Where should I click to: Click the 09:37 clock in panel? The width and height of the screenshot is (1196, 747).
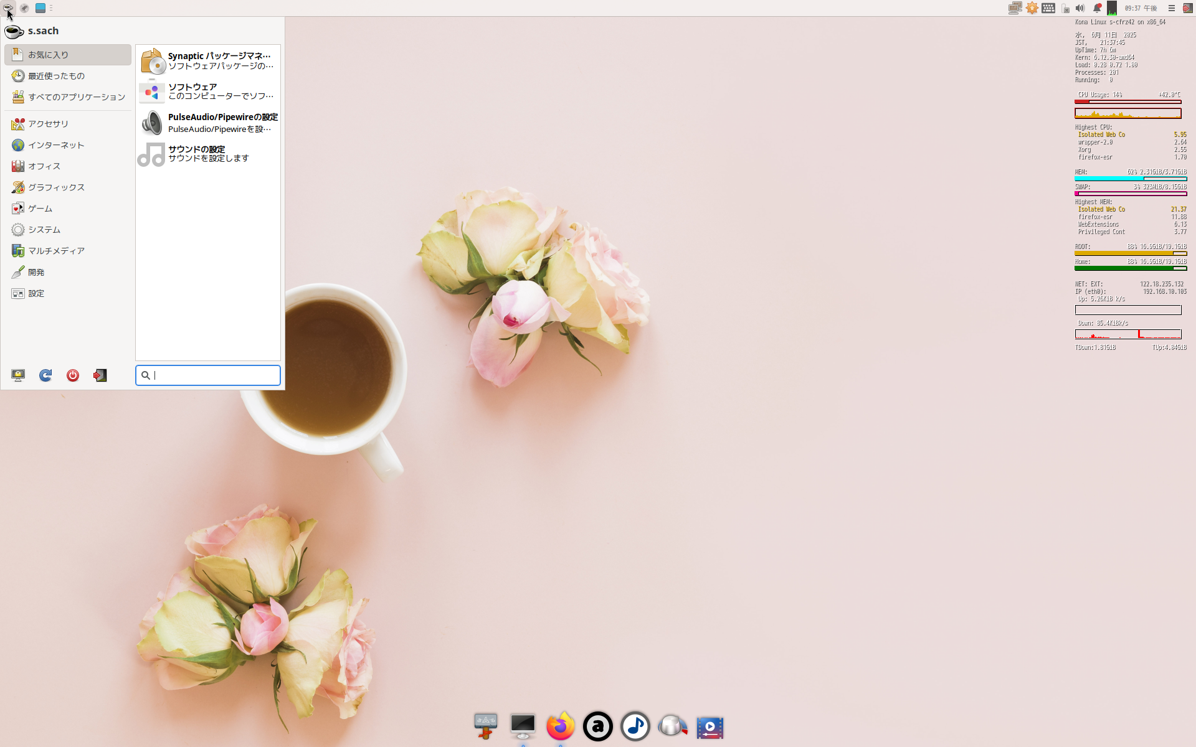[x=1141, y=8]
